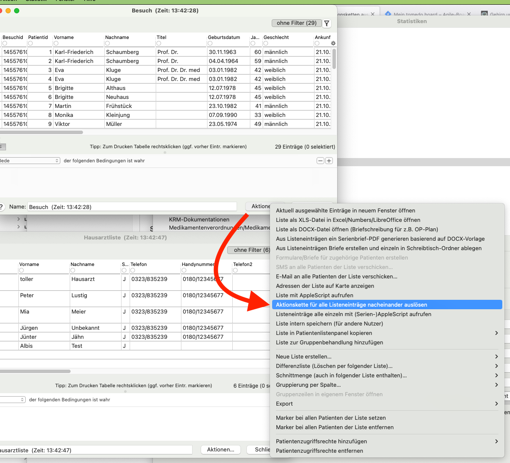The height and width of the screenshot is (463, 510).
Task: Select 'Marker bei allen Patienten der Liste entfernen'
Action: pos(387,427)
